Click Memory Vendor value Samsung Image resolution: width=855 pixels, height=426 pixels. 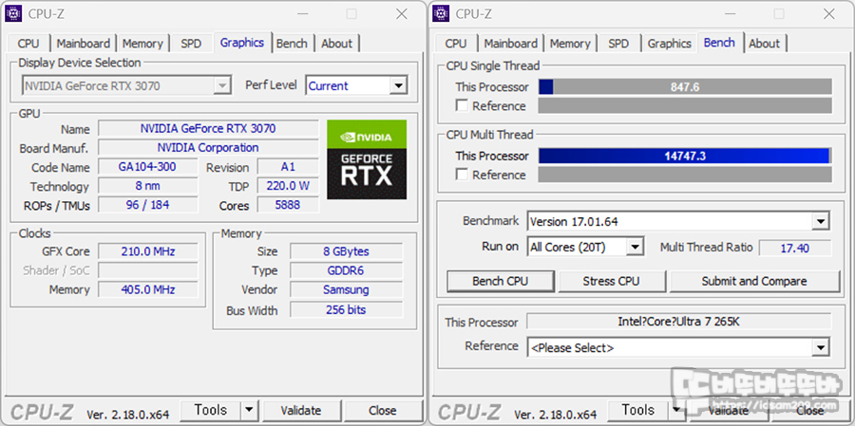coord(346,289)
